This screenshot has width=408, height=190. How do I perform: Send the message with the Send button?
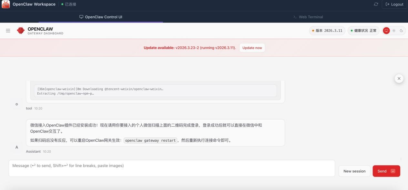386,171
